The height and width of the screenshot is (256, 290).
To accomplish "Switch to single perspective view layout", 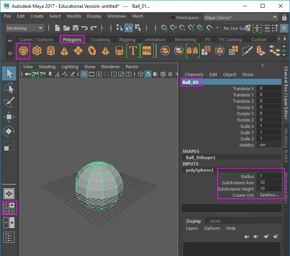I will tap(9, 194).
